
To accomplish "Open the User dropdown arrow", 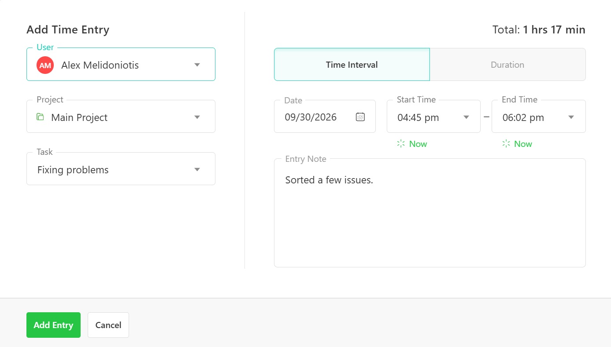I will (x=197, y=65).
